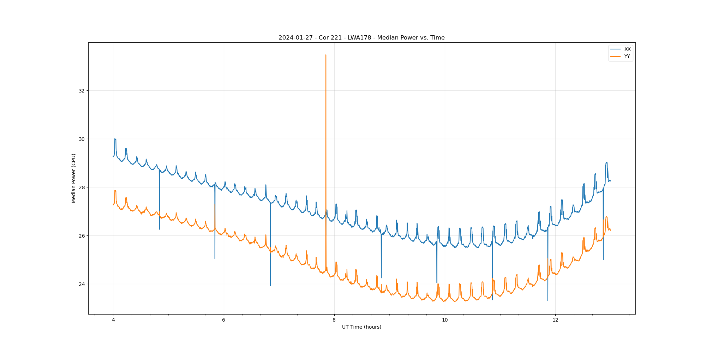706x353 pixels.
Task: Select the XX label in the legend
Action: pos(627,49)
